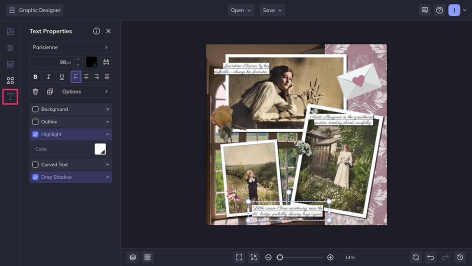Image resolution: width=472 pixels, height=266 pixels.
Task: Expand the Outline section chevron
Action: click(107, 122)
